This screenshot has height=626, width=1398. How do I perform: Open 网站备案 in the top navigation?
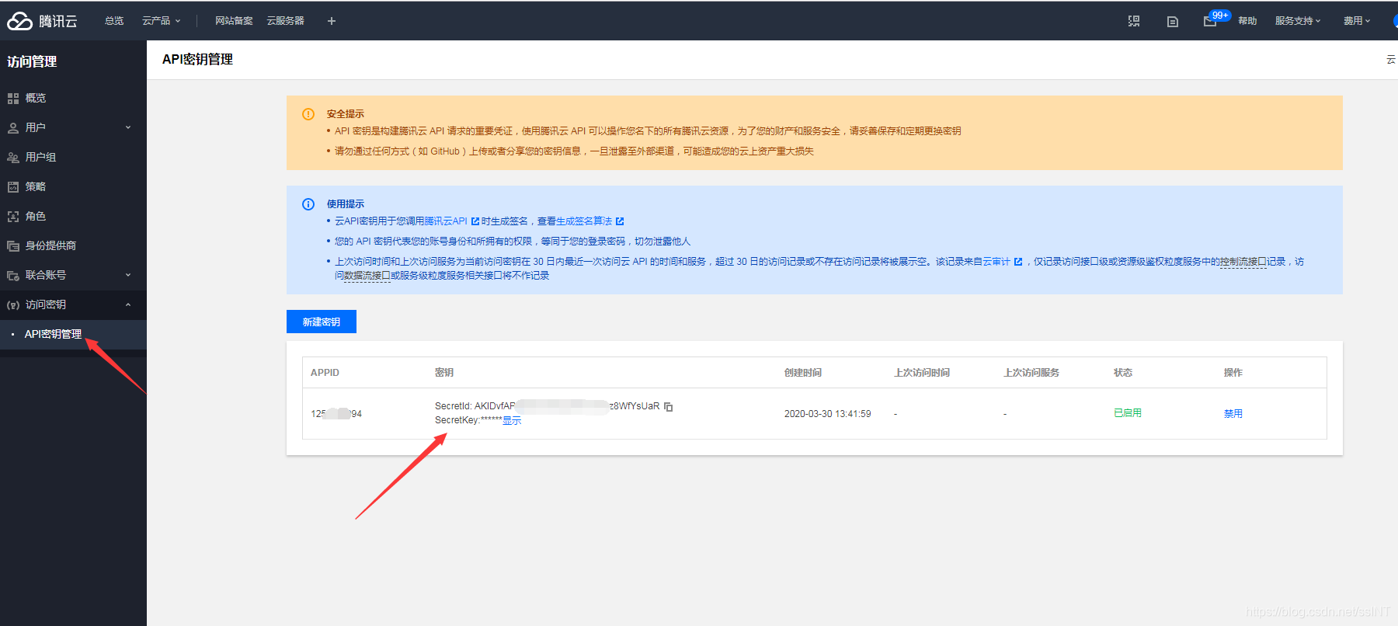pos(234,21)
